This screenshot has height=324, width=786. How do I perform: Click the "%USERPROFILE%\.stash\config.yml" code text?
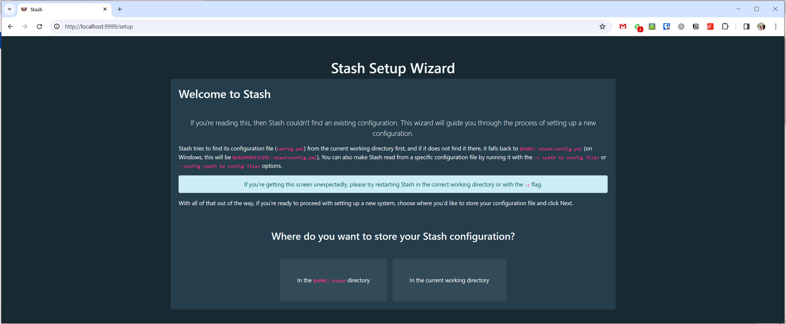pyautogui.click(x=274, y=158)
